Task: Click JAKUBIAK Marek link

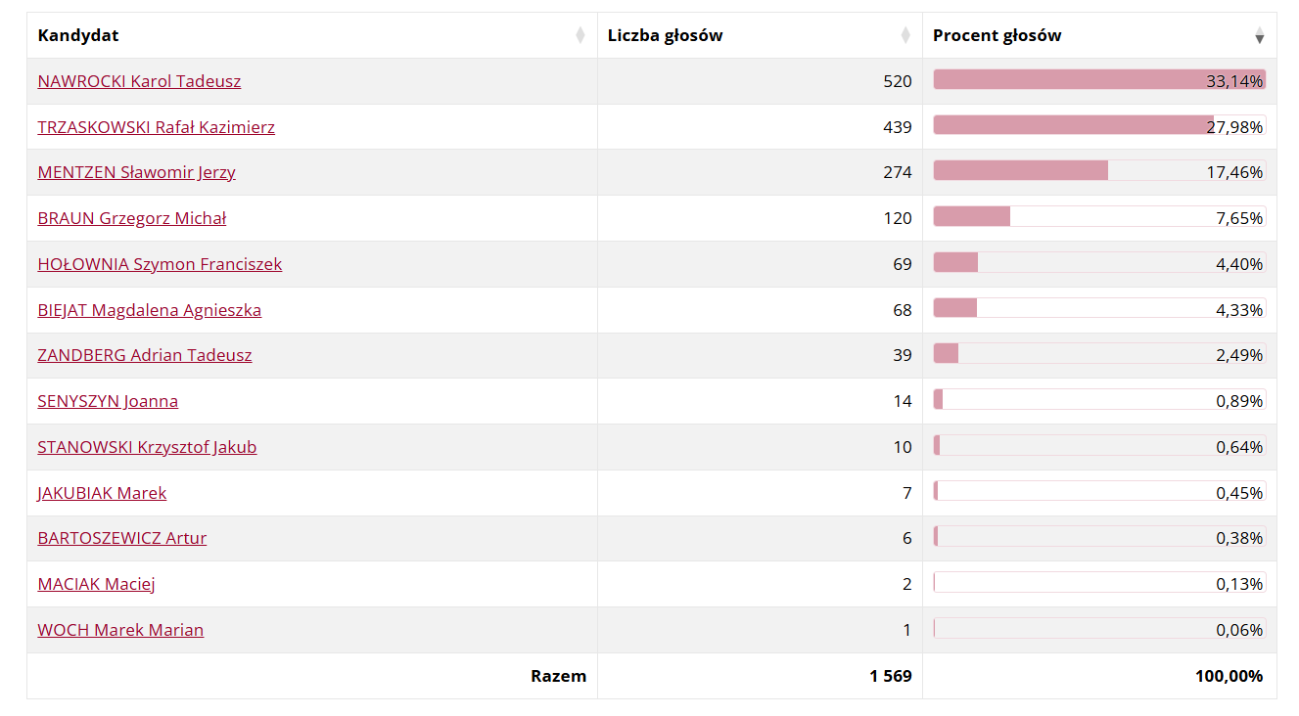Action: (x=102, y=493)
